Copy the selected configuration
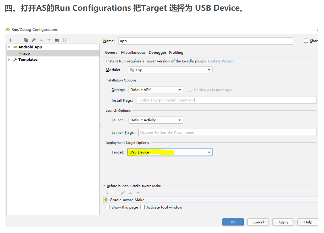The height and width of the screenshot is (233, 324). [26, 40]
